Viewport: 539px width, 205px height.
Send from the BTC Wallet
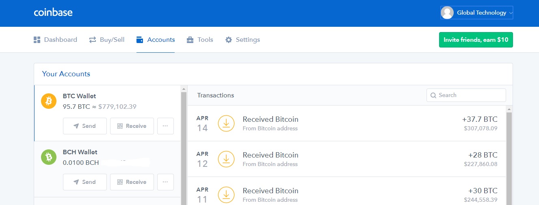coord(85,126)
